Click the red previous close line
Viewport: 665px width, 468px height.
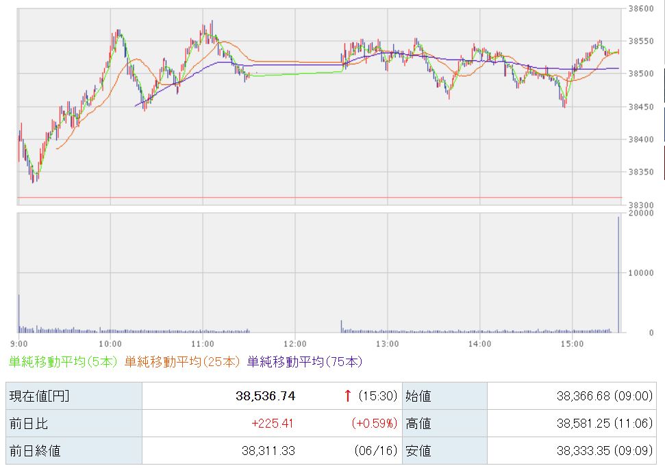(x=320, y=197)
